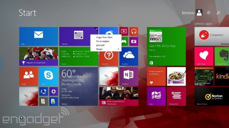Open the People tile
The image size is (229, 128).
pyautogui.click(x=29, y=77)
